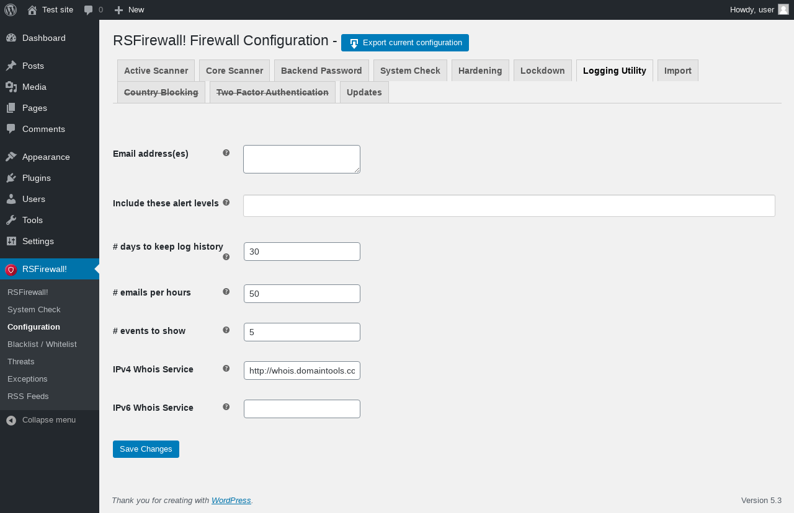This screenshot has height=513, width=794.
Task: Open the Dashboard menu label
Action: click(44, 38)
